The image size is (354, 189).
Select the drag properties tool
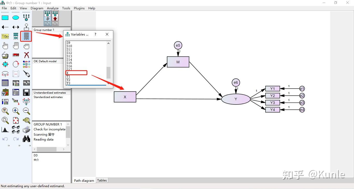(16, 102)
